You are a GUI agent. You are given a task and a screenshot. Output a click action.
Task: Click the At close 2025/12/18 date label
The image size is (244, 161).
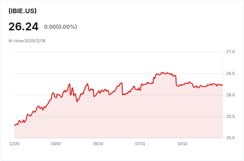tap(27, 41)
